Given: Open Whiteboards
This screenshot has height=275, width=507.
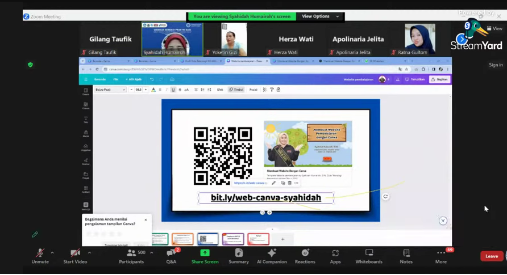Looking at the screenshot, I should pyautogui.click(x=369, y=256).
